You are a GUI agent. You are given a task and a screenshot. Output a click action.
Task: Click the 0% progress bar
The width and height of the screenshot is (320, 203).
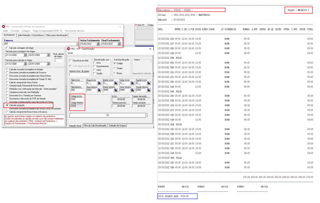107,115
